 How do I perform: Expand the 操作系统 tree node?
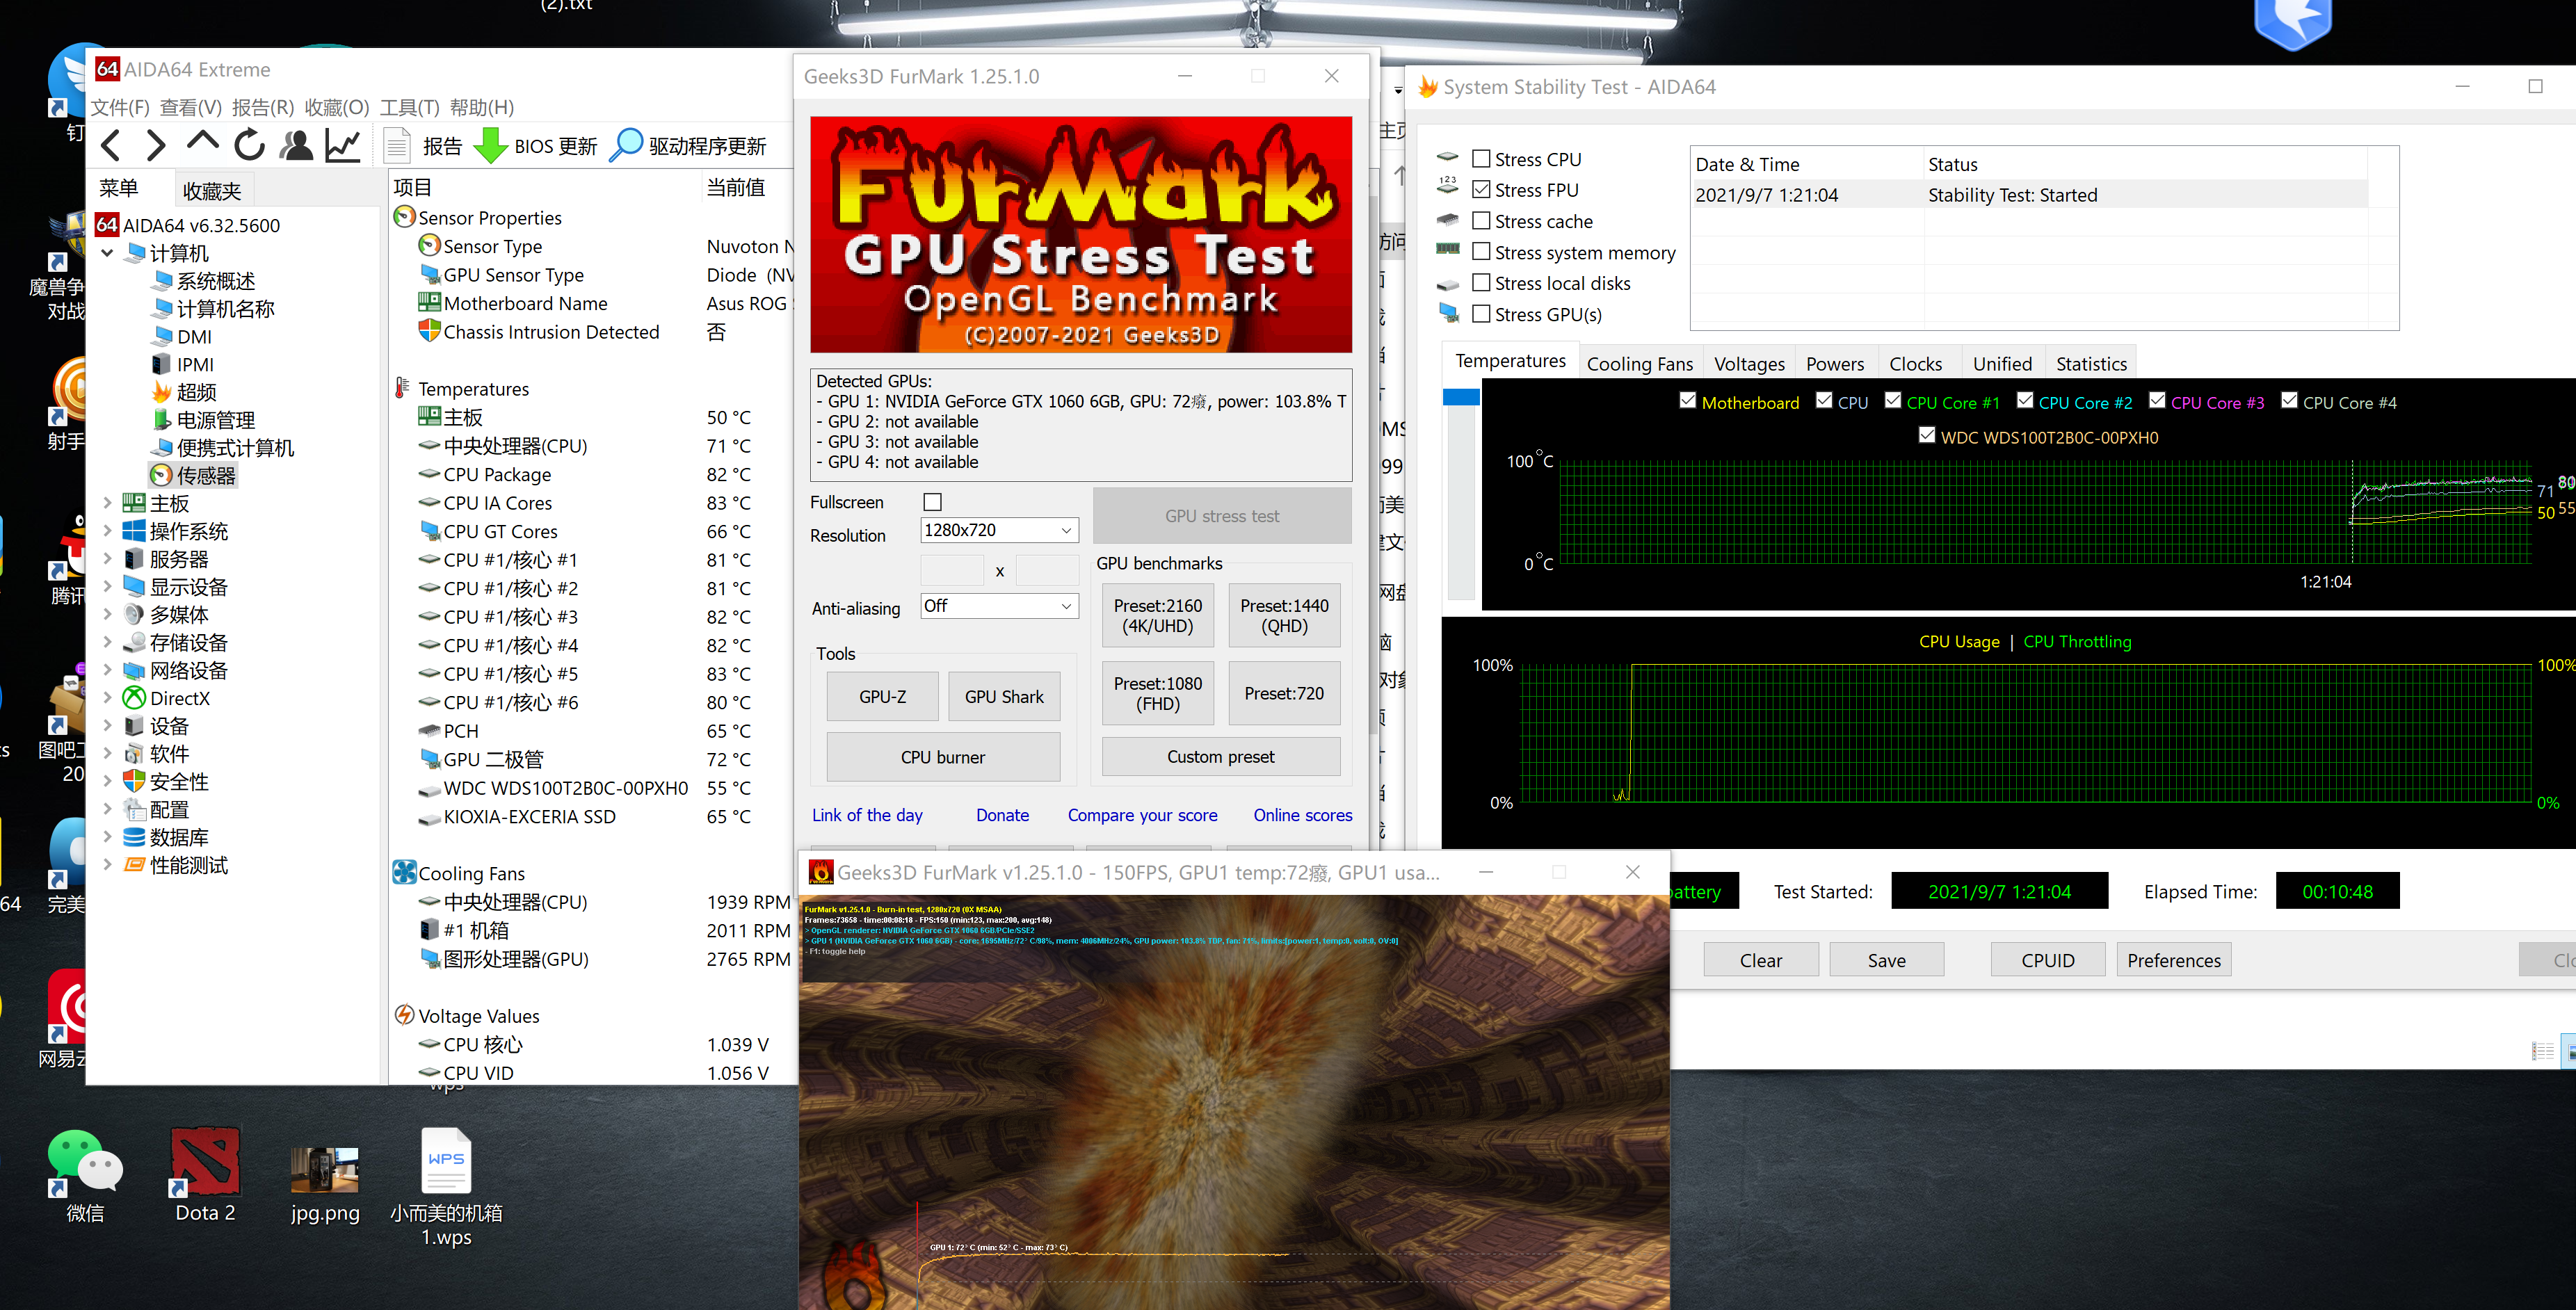coord(107,531)
